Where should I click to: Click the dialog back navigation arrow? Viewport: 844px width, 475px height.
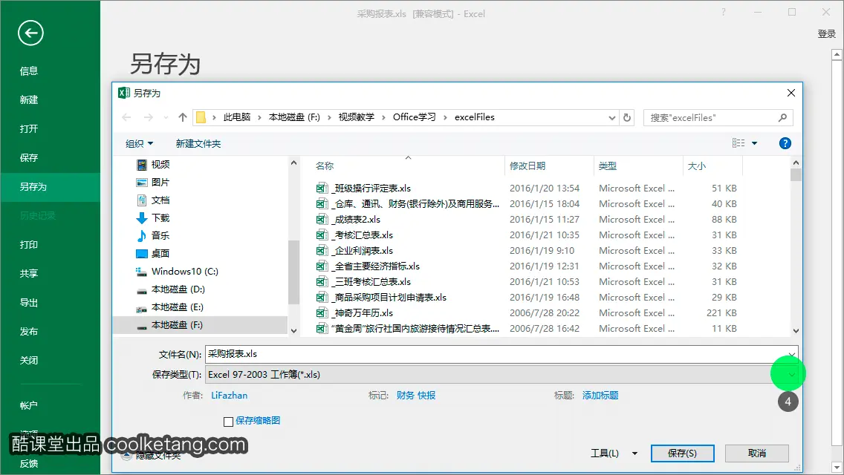[126, 117]
